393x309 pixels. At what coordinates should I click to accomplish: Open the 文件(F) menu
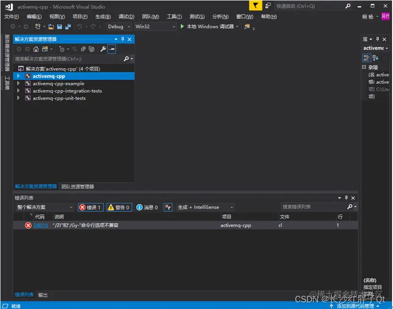[x=11, y=16]
